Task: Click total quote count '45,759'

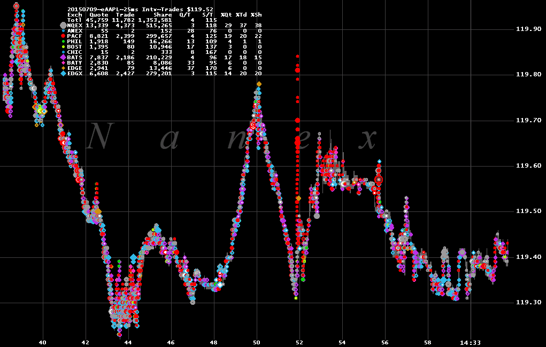Action: (x=97, y=20)
